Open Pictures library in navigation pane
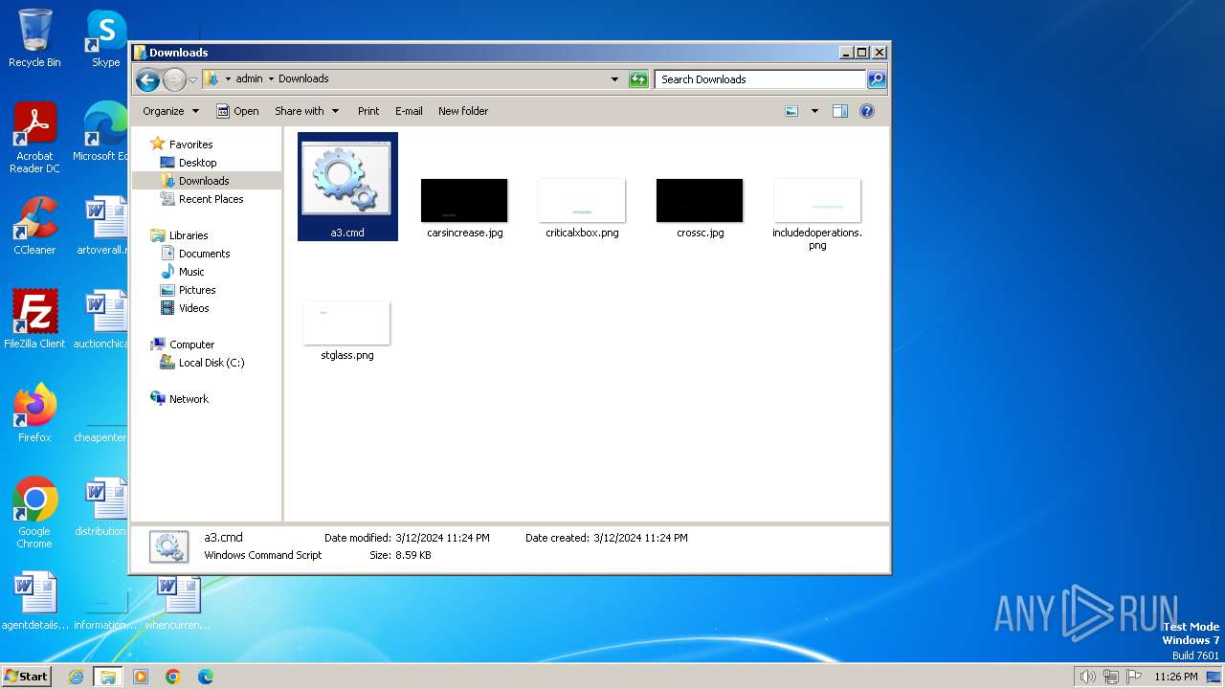The image size is (1225, 689). tap(188, 290)
